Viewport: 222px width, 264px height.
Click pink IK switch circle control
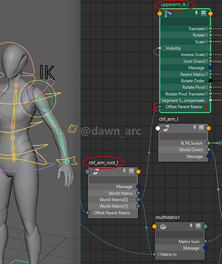click(50, 82)
